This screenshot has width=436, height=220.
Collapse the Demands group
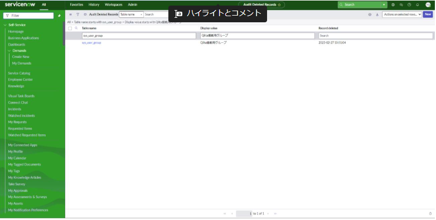[9, 51]
